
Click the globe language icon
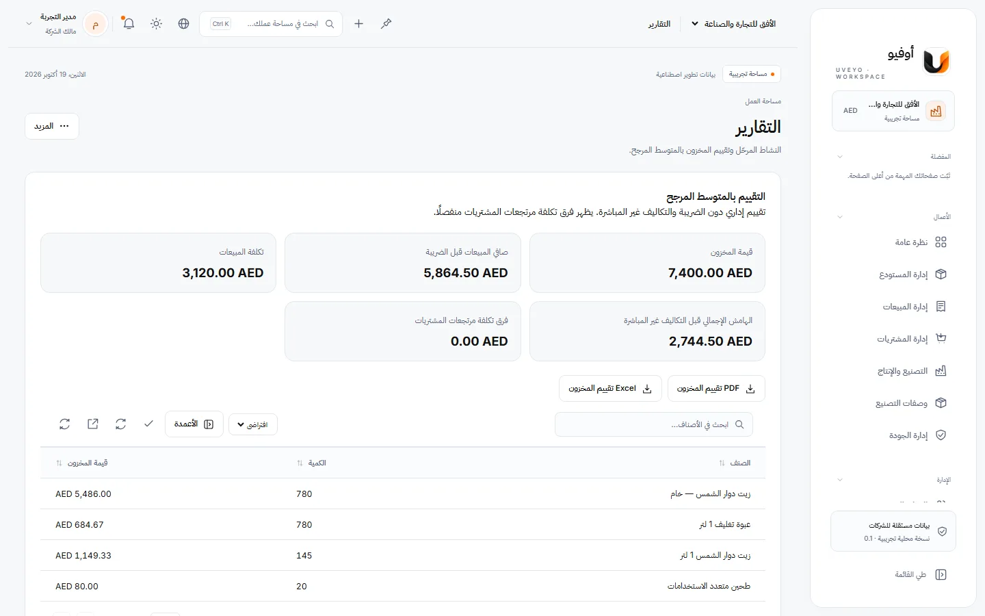[x=183, y=24]
